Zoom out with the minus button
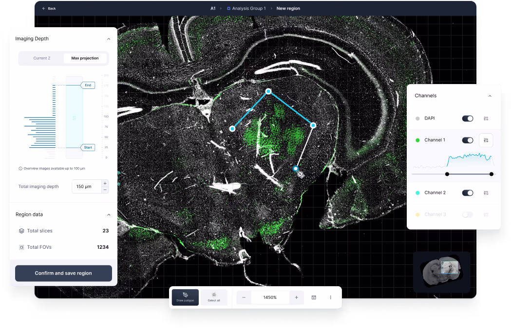Image resolution: width=511 pixels, height=328 pixels. point(244,297)
